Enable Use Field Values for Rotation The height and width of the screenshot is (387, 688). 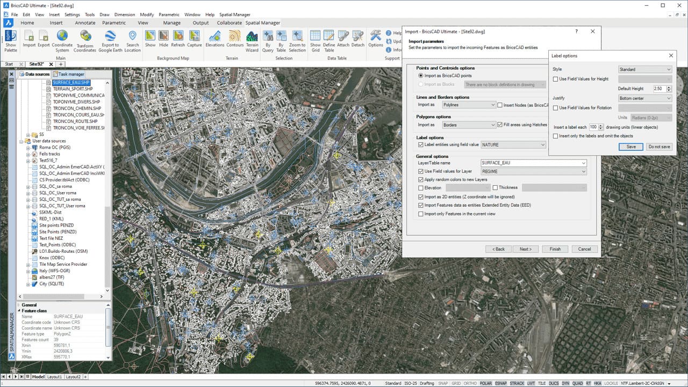[x=556, y=108]
